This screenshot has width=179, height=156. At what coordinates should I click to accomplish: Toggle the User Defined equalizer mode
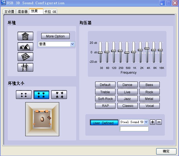(104, 123)
